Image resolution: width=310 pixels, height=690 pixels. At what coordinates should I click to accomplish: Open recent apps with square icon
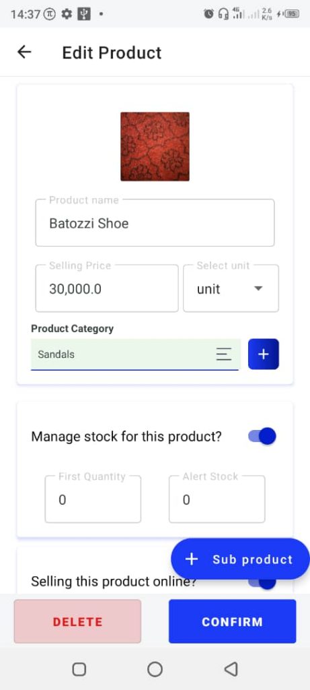79,669
